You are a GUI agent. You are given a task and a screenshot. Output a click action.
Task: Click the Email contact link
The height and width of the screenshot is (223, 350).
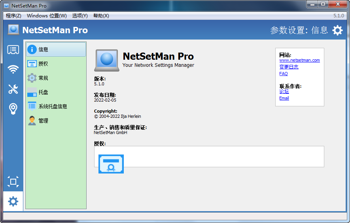(284, 98)
